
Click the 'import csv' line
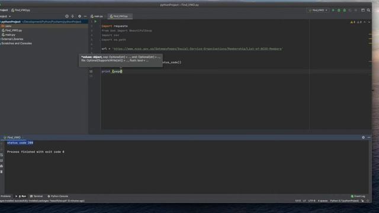click(x=110, y=35)
